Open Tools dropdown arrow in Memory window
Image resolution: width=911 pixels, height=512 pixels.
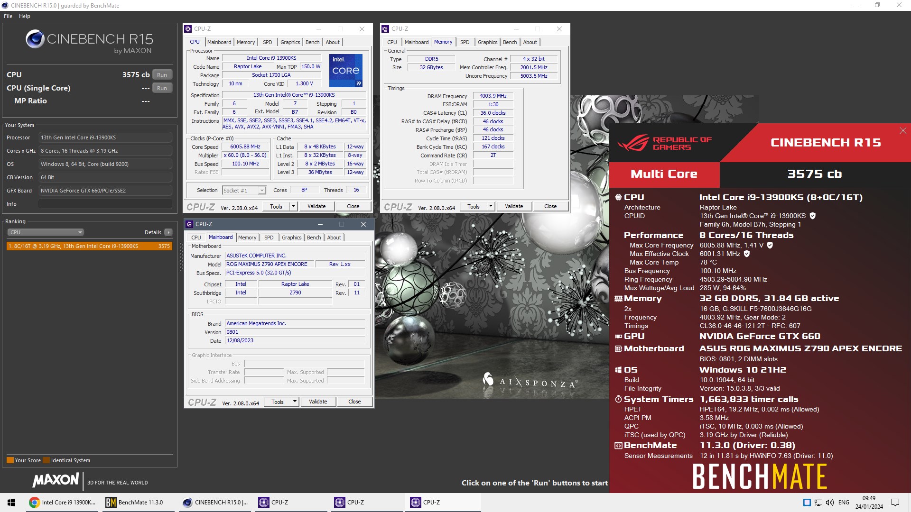point(491,206)
